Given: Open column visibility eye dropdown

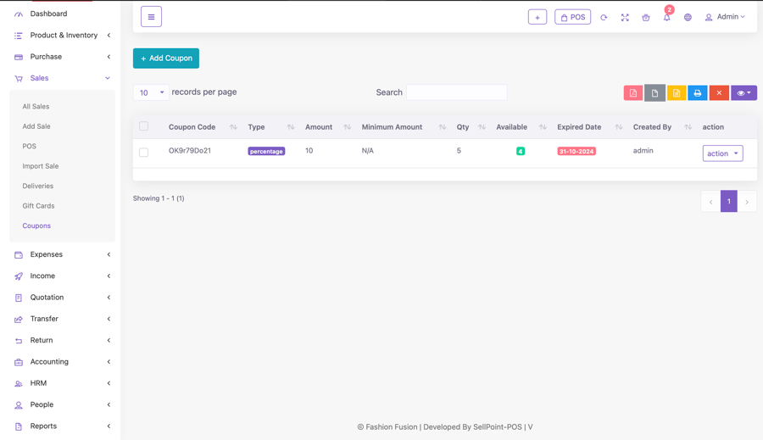Looking at the screenshot, I should click(x=744, y=93).
